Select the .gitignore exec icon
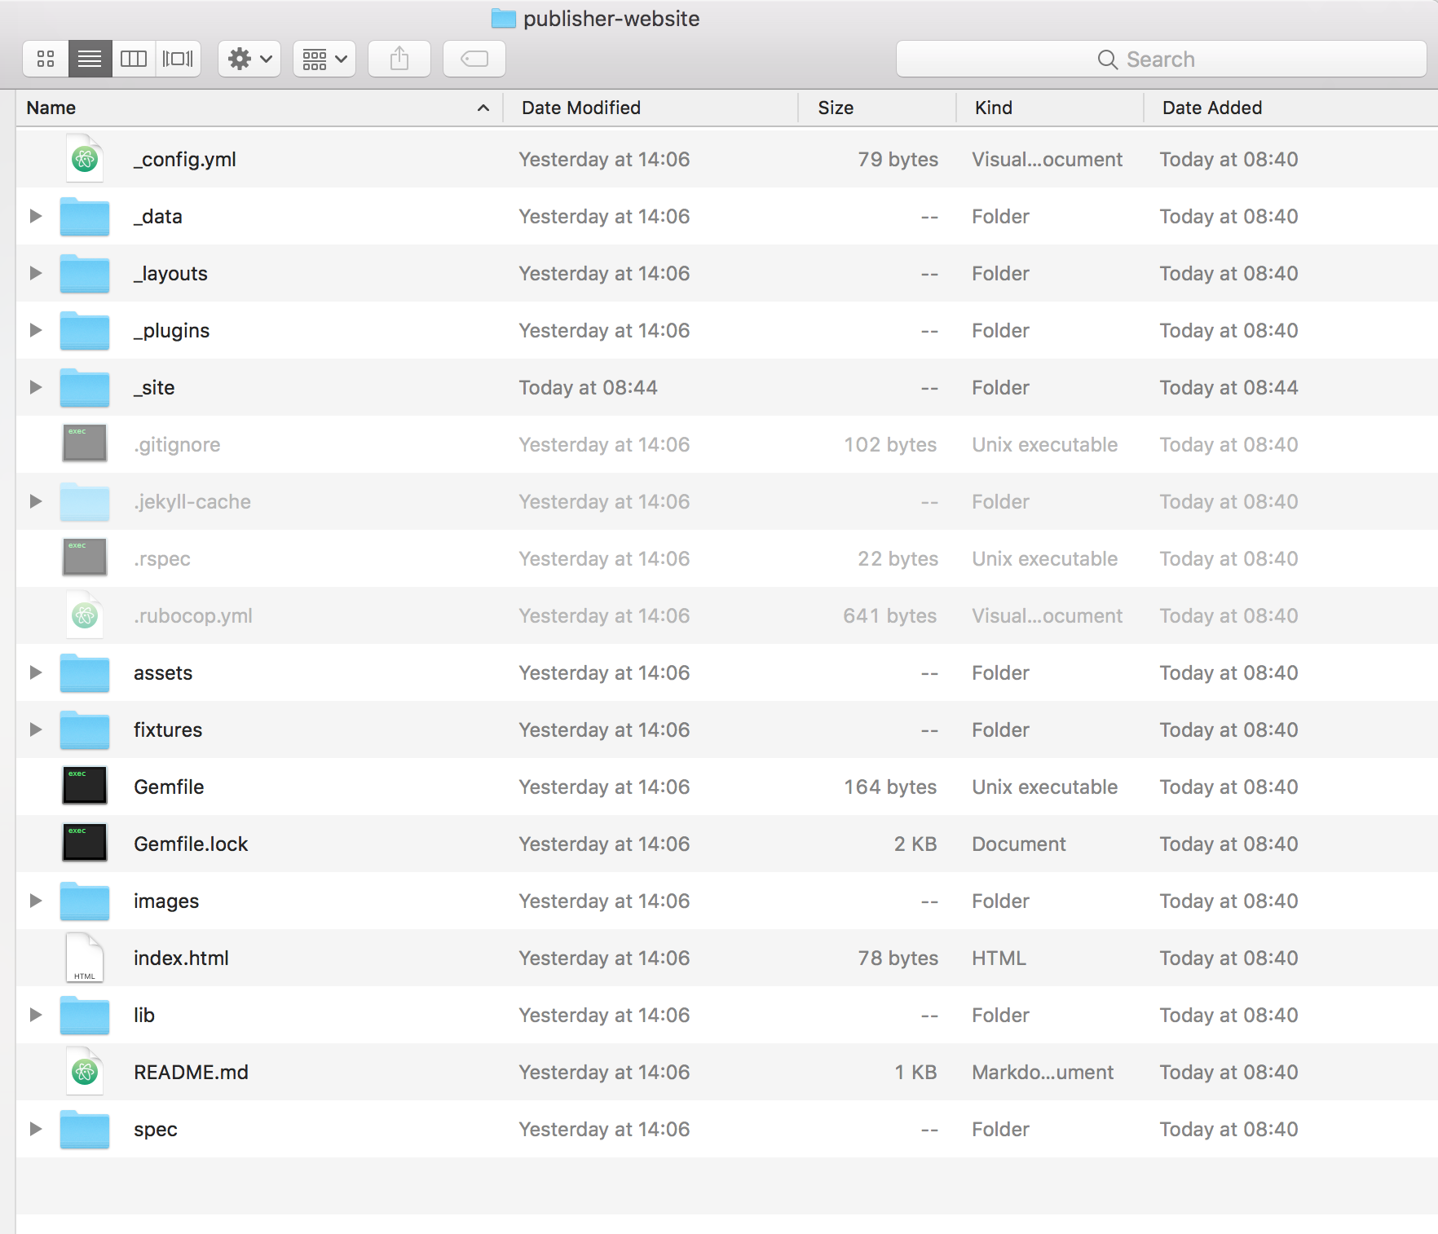This screenshot has width=1438, height=1234. click(85, 443)
